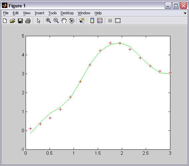Open a file with the folder icon
Viewport: 189px width, 166px height.
(13, 21)
